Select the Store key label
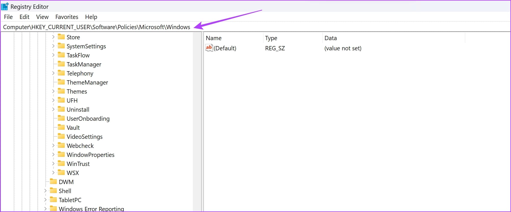Image resolution: width=511 pixels, height=212 pixels. point(73,37)
